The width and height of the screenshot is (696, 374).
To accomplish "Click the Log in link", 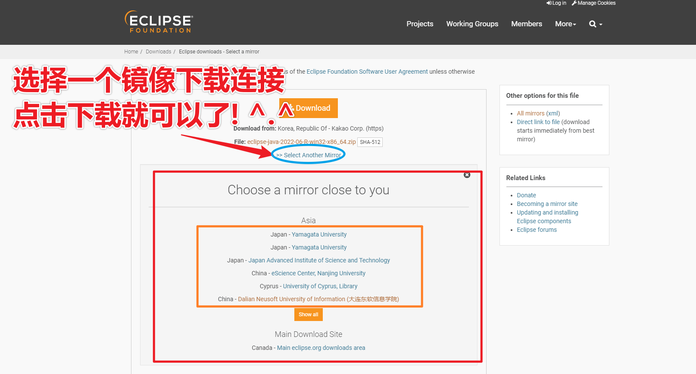I will [556, 3].
